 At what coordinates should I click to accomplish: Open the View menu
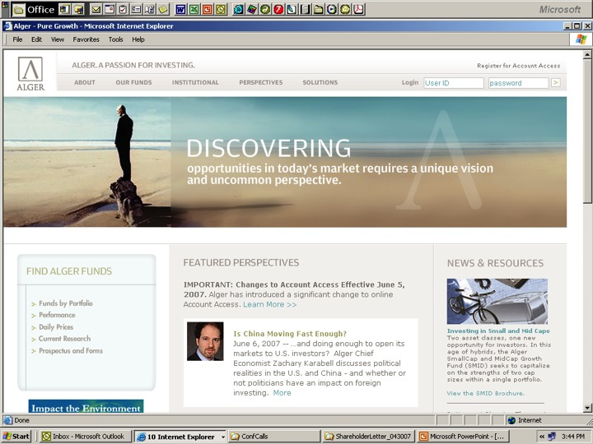[58, 39]
